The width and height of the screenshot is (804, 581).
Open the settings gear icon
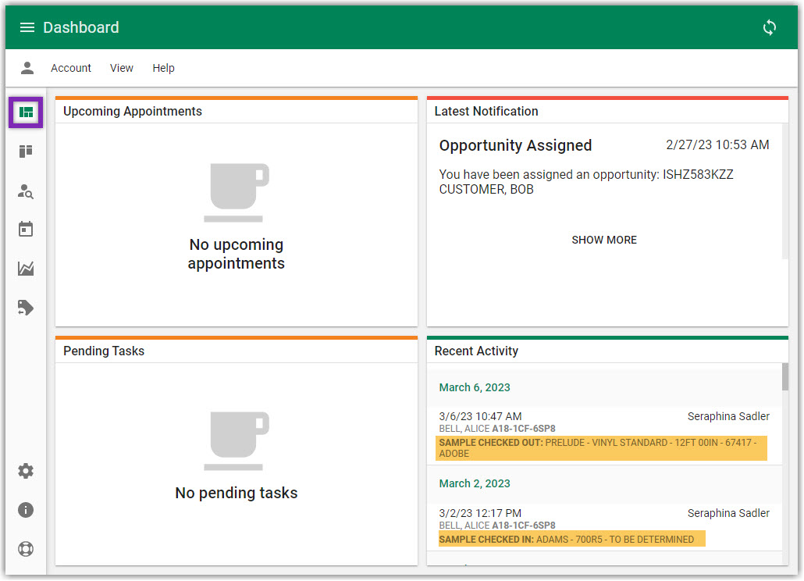point(26,471)
